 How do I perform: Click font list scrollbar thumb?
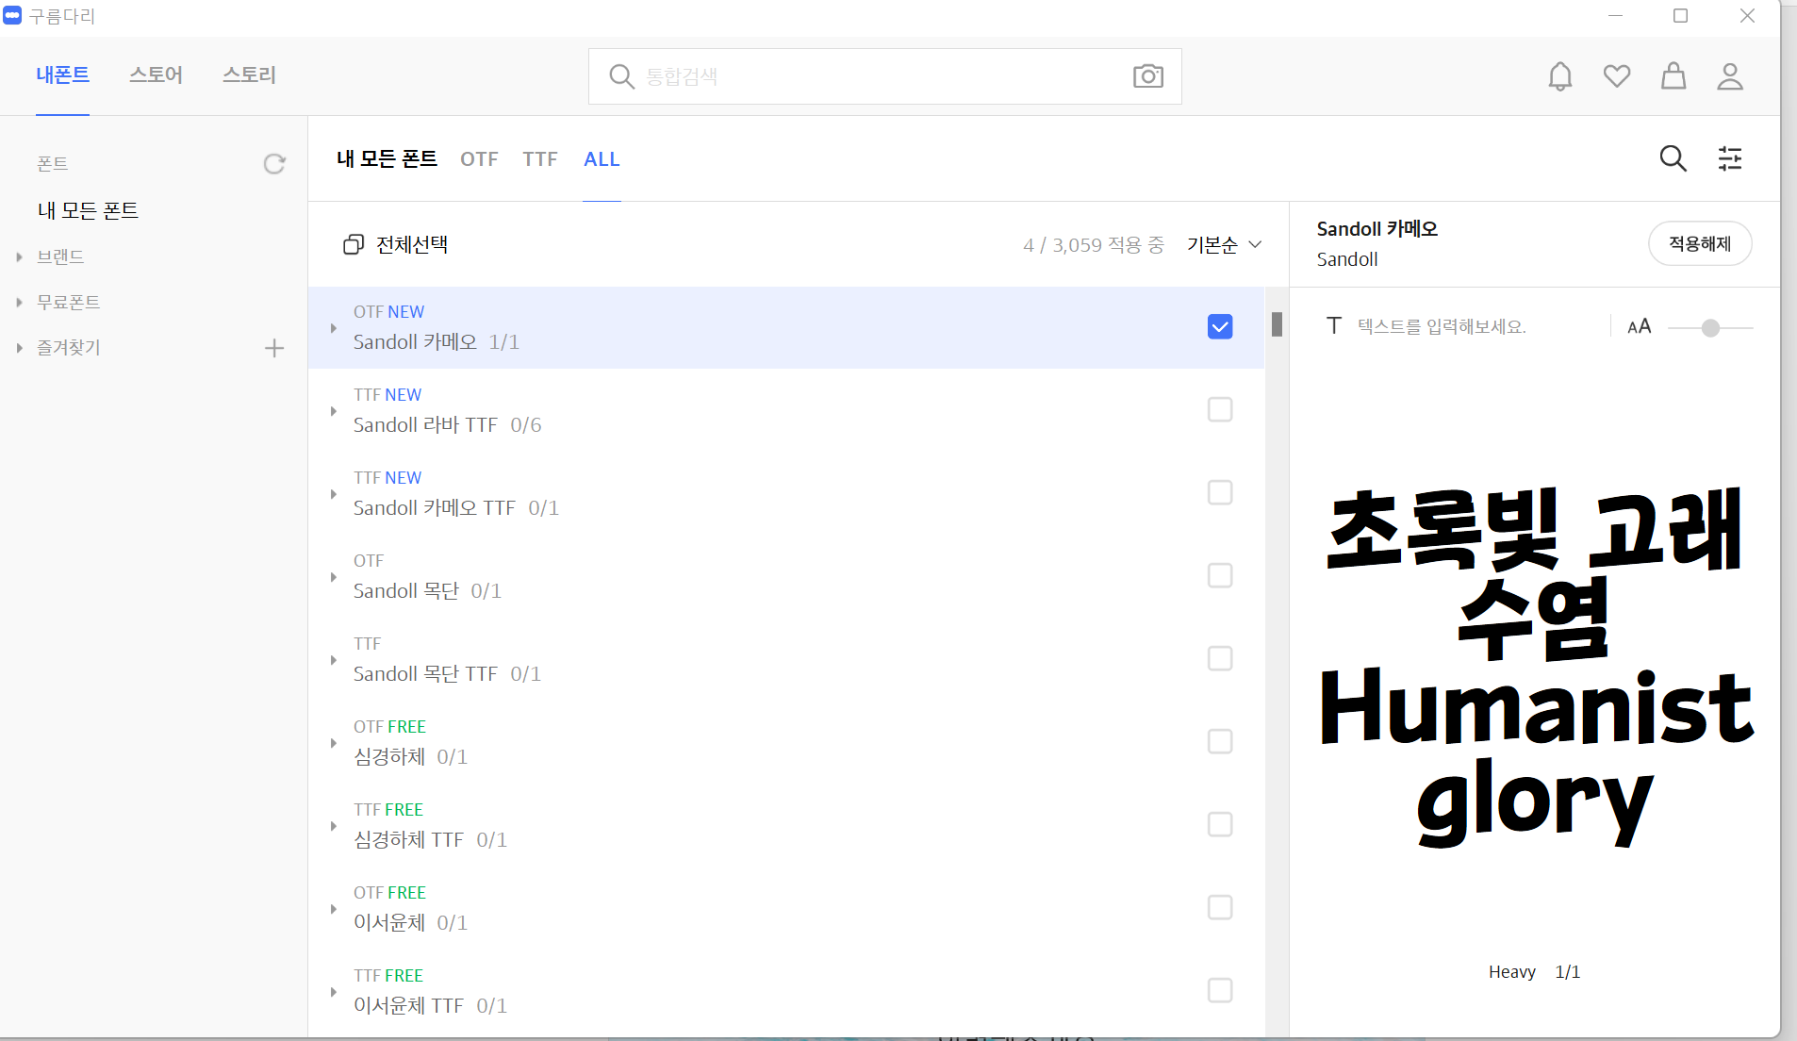[1277, 324]
